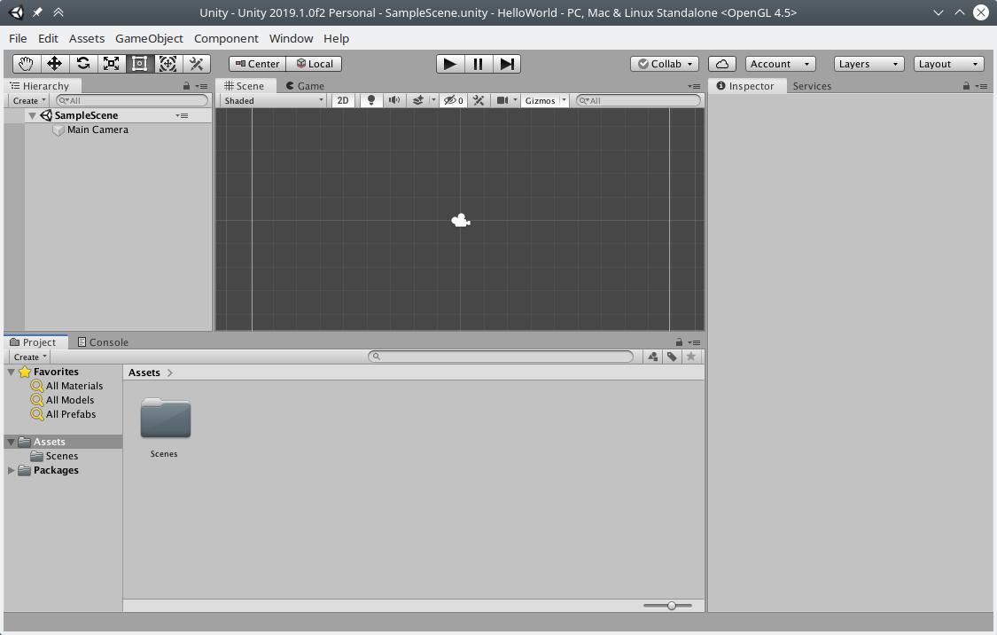Viewport: 997px width, 635px height.
Task: Open the Window menu
Action: [x=291, y=38]
